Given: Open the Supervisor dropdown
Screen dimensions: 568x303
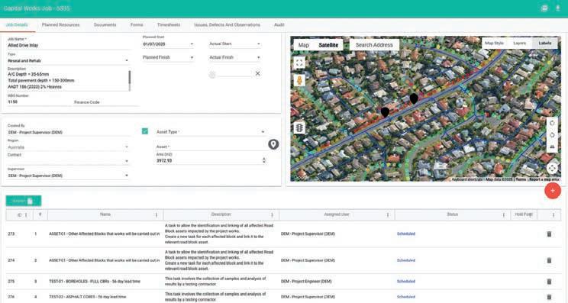Looking at the screenshot, I should tap(68, 176).
